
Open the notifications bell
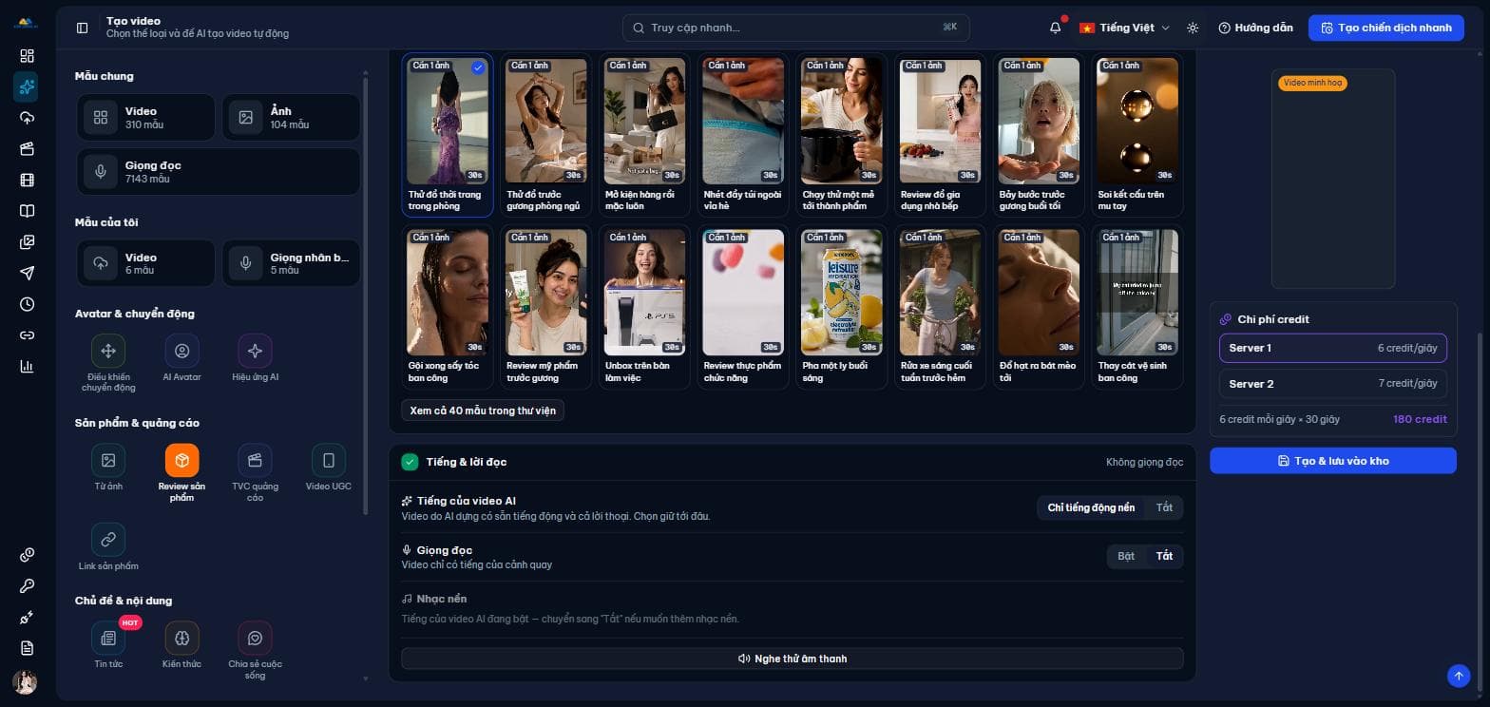[1055, 28]
